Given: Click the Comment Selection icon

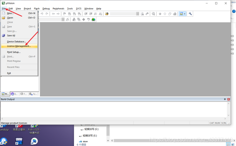Looking at the screenshot, I should [95, 14].
